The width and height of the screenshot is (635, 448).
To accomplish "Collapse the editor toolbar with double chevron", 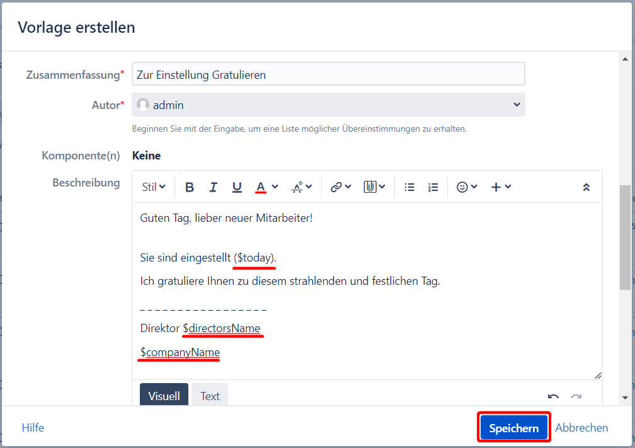I will coord(586,187).
